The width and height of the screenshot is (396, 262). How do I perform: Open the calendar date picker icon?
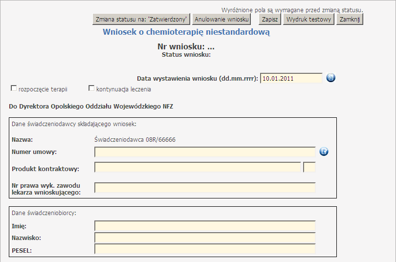tap(331, 78)
